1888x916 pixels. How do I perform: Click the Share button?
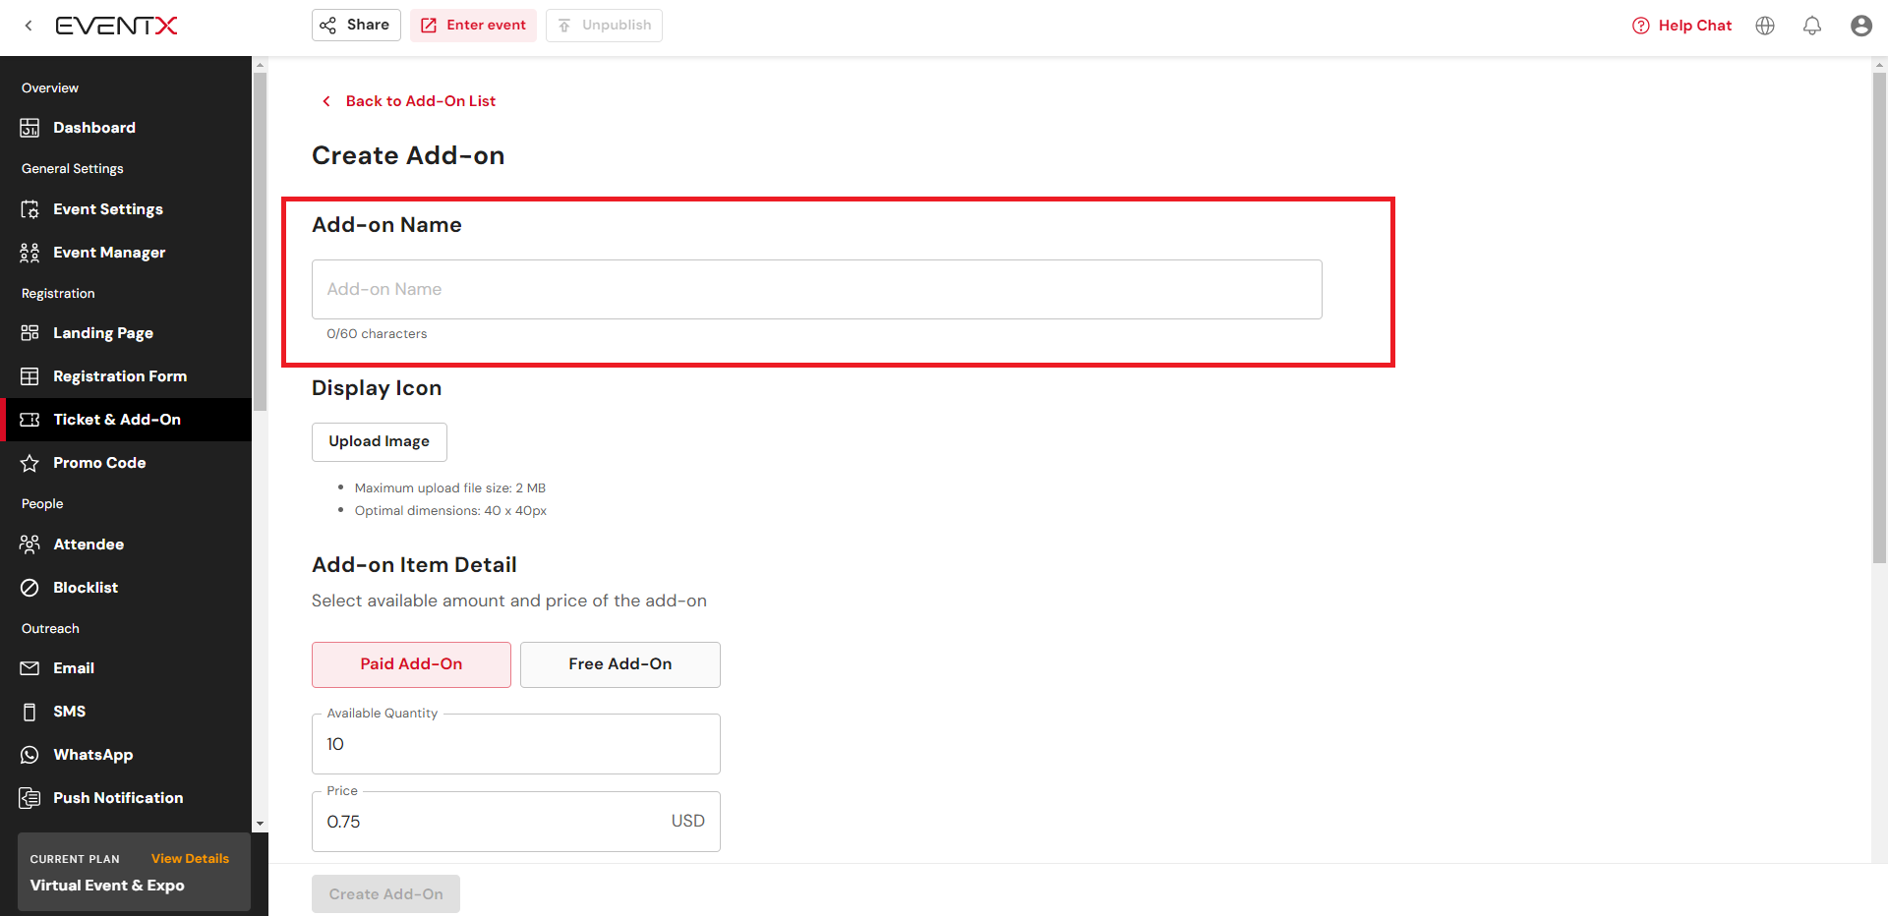coord(356,25)
